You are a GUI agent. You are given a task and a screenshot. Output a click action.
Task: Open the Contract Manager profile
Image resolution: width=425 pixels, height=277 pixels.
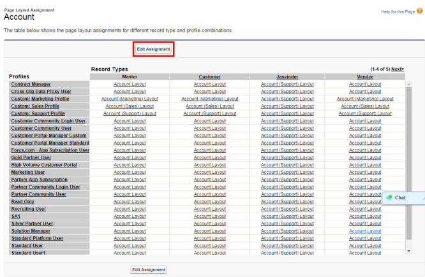[x=31, y=84]
